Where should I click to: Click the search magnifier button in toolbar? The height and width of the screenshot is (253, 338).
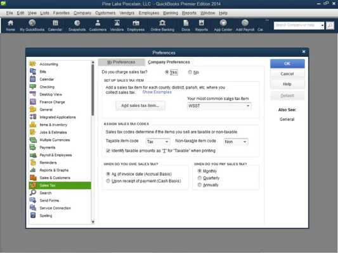(330, 25)
